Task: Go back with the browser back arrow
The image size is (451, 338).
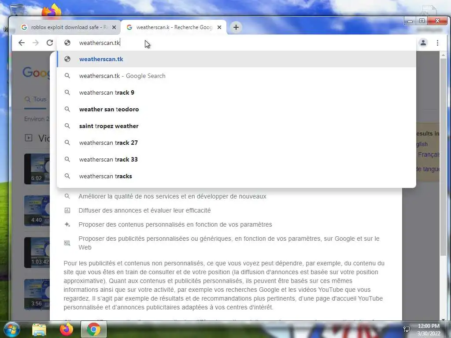Action: [x=22, y=43]
